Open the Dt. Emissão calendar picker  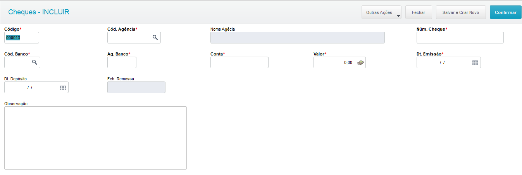coord(475,62)
